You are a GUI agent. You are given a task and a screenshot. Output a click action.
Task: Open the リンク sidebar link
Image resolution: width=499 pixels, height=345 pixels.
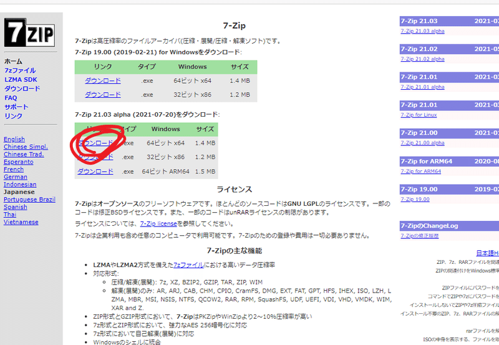tap(13, 116)
